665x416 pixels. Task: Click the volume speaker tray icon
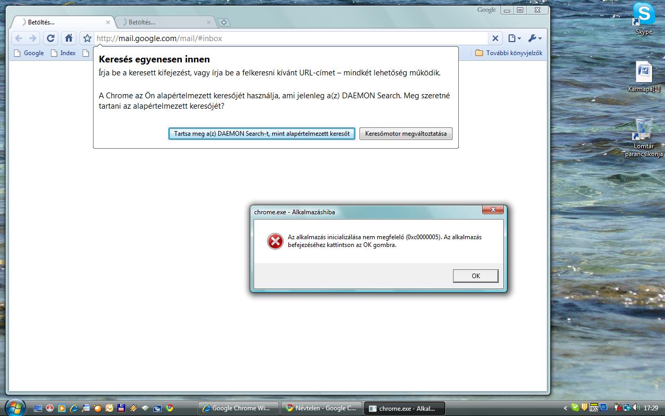[636, 407]
